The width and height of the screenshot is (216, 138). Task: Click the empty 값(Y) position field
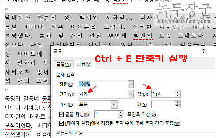(163, 104)
